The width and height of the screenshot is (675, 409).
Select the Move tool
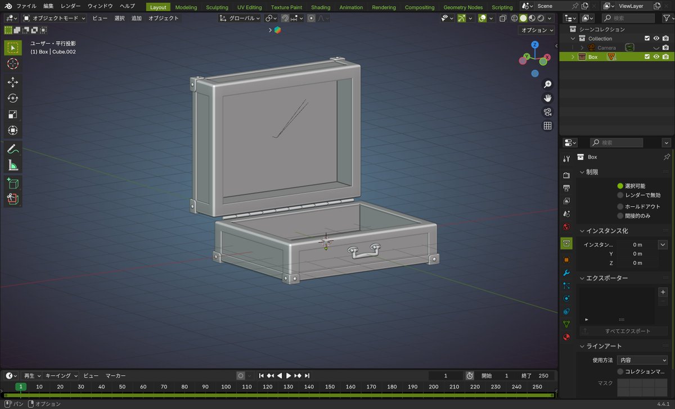tap(13, 83)
